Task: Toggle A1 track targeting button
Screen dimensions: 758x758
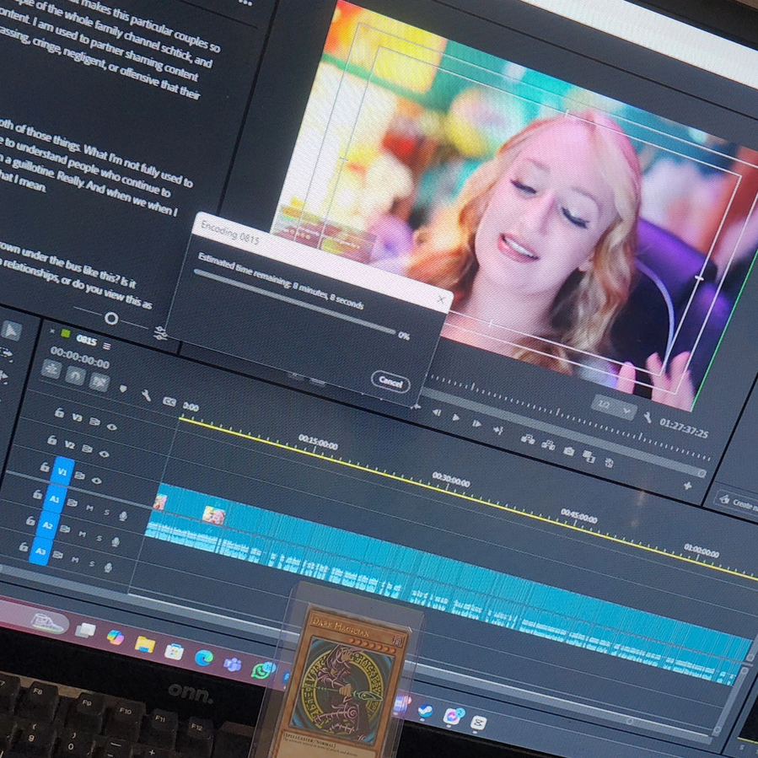Action: (55, 498)
